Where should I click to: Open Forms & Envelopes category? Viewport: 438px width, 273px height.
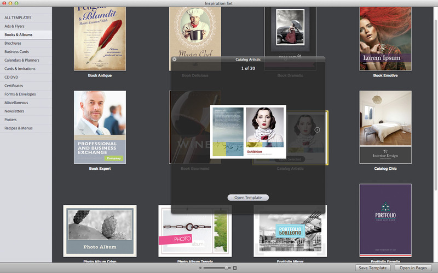coord(26,94)
